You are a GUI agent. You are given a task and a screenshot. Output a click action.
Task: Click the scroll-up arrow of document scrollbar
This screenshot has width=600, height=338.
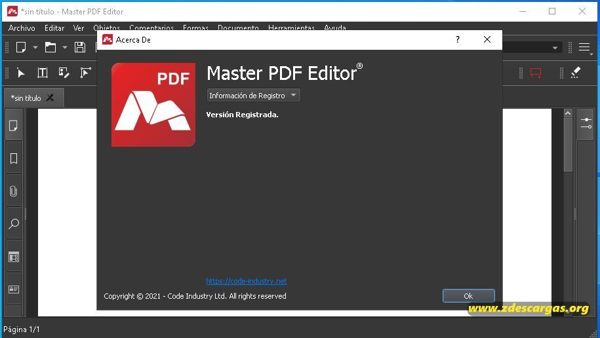click(x=568, y=113)
